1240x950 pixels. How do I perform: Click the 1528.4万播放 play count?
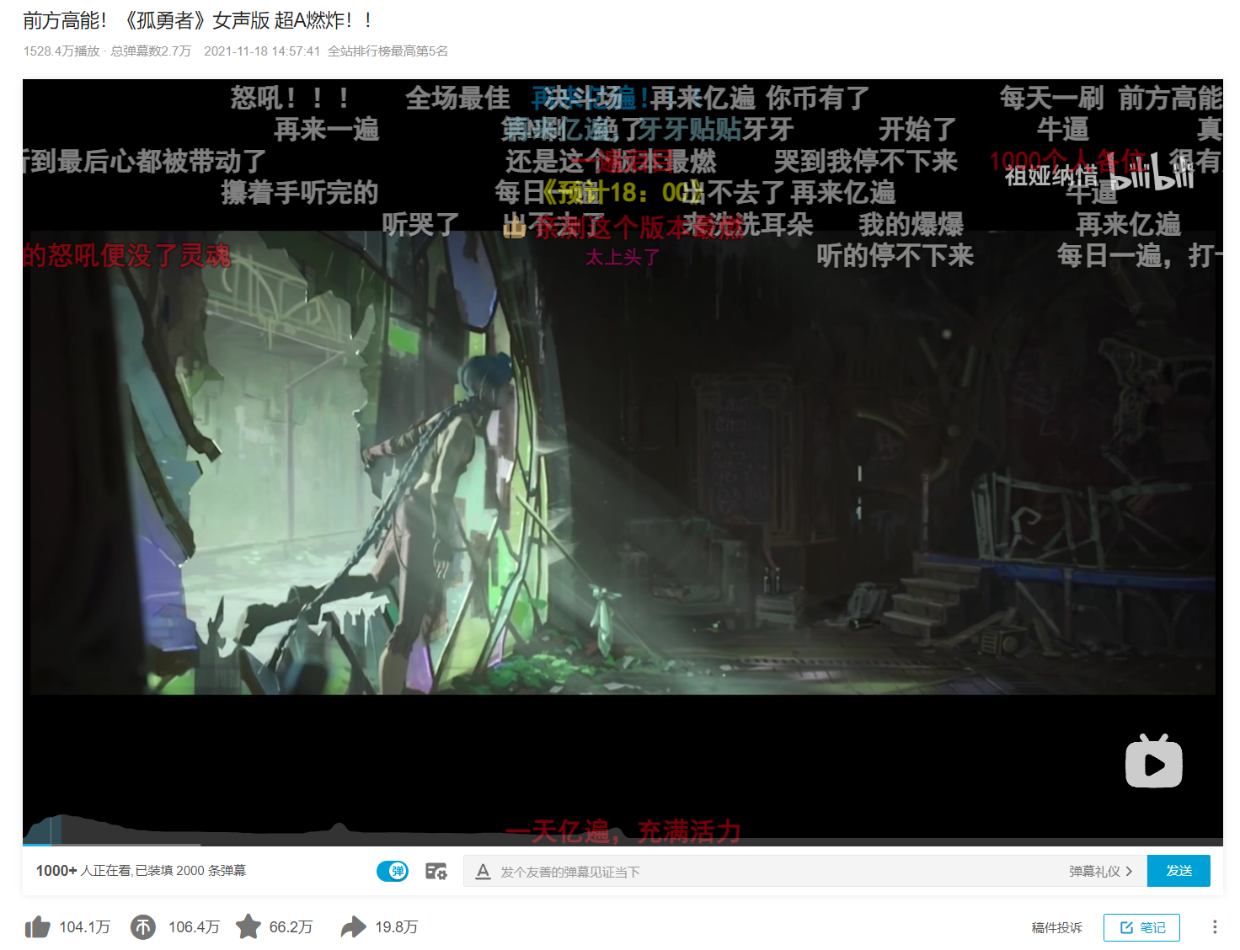[x=61, y=51]
